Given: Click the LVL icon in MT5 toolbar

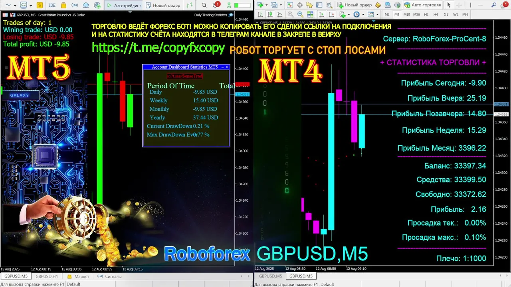Looking at the screenshot, I should pos(229,6).
